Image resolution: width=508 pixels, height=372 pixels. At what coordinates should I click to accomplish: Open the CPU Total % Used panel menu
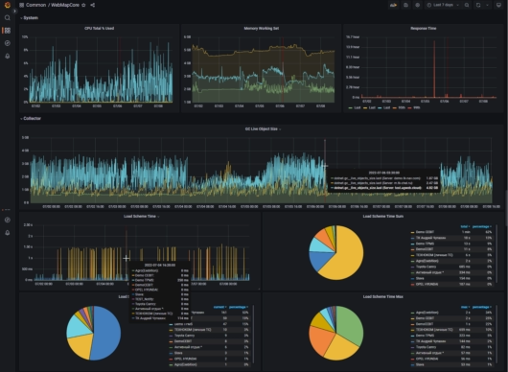(99, 29)
